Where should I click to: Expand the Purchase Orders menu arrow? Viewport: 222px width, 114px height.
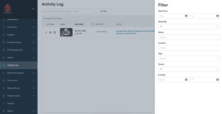tap(34, 42)
